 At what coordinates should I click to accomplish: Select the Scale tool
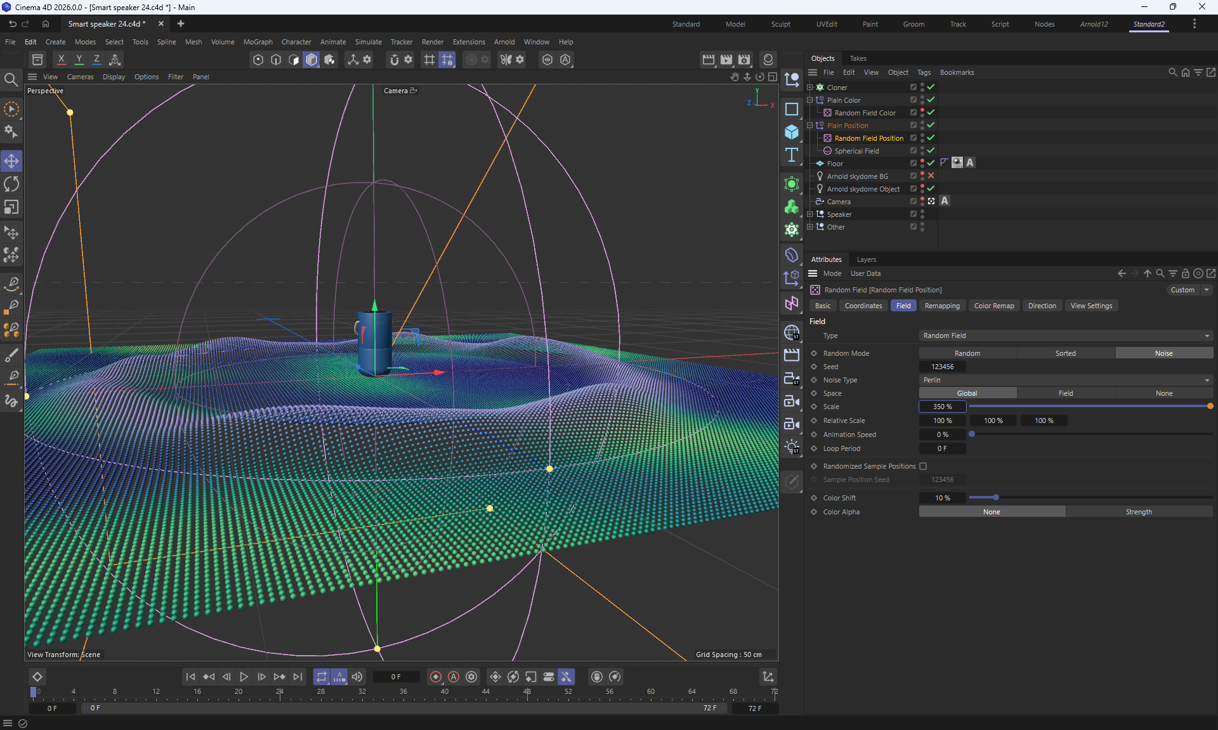(x=11, y=207)
